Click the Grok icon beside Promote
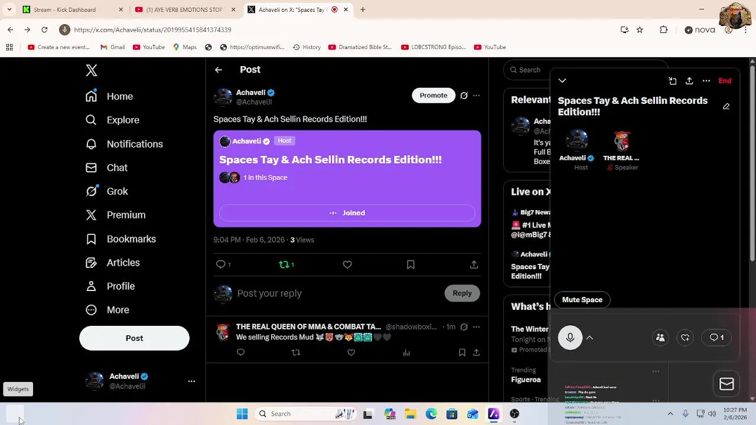 (x=464, y=95)
